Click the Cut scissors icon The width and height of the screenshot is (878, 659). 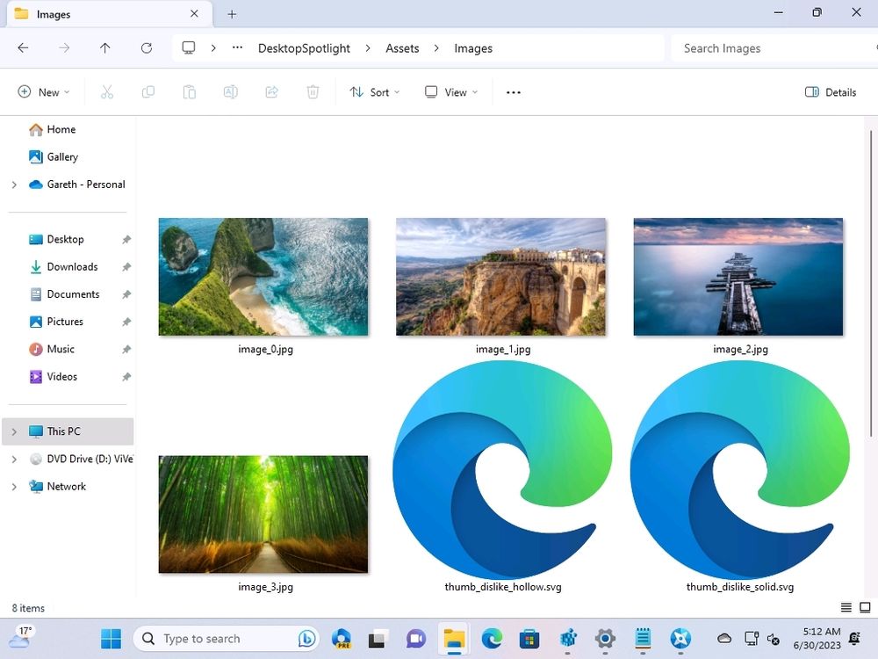[107, 92]
